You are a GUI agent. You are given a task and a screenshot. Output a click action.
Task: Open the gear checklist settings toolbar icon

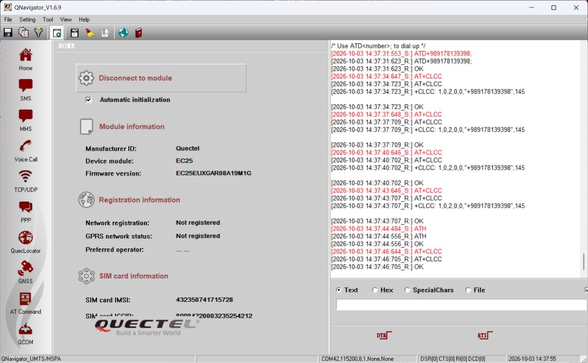pyautogui.click(x=24, y=33)
